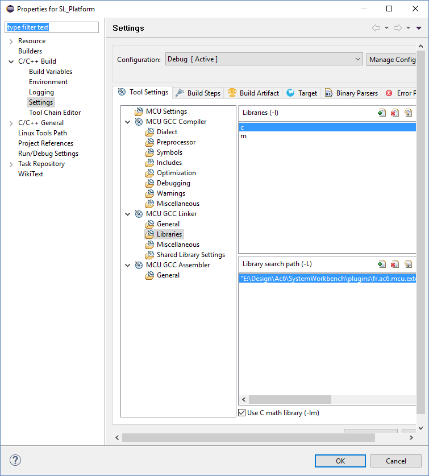Click the type filter text field
This screenshot has height=476, width=429.
pos(52,27)
